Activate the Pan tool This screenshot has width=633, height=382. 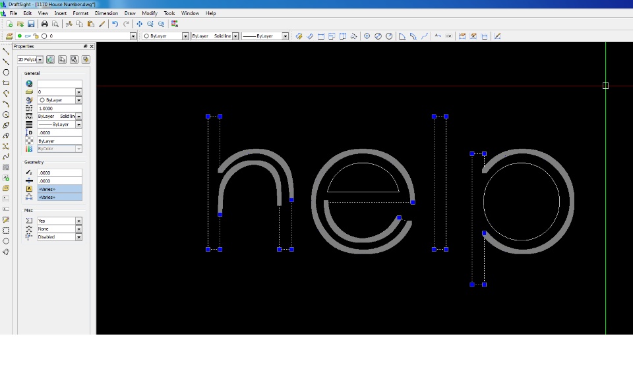pyautogui.click(x=139, y=24)
